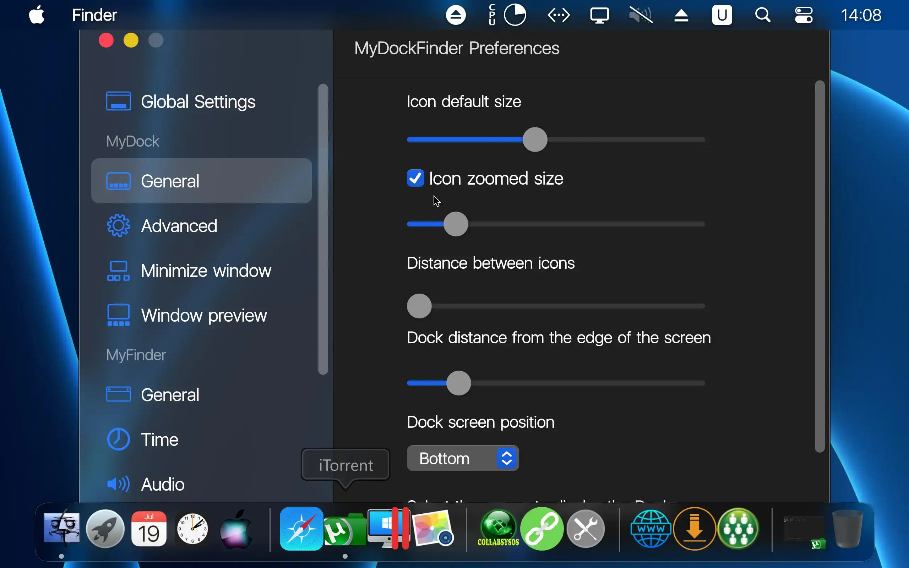Open the Apple menu
Viewport: 909px width, 568px height.
click(37, 15)
